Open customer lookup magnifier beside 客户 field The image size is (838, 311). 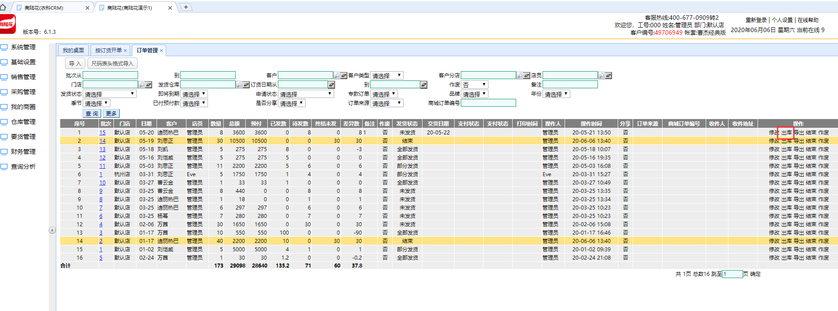pyautogui.click(x=337, y=76)
